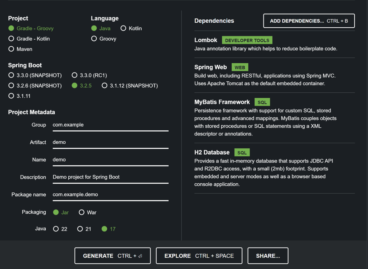
Task: Click the H2 Database description text
Action: click(264, 173)
